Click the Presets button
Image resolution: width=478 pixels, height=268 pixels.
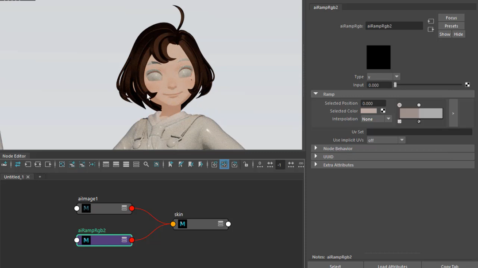pyautogui.click(x=451, y=26)
